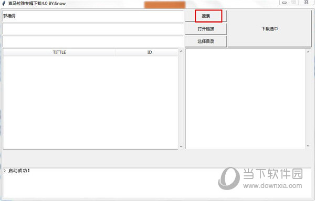
Task: Click results list scrollbar down arrow
Action: [x=181, y=147]
